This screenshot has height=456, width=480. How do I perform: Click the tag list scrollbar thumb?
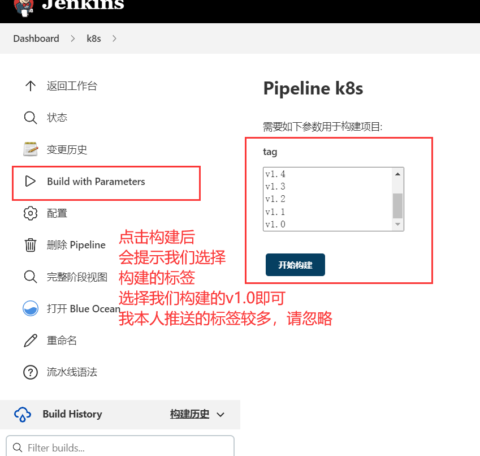(397, 205)
